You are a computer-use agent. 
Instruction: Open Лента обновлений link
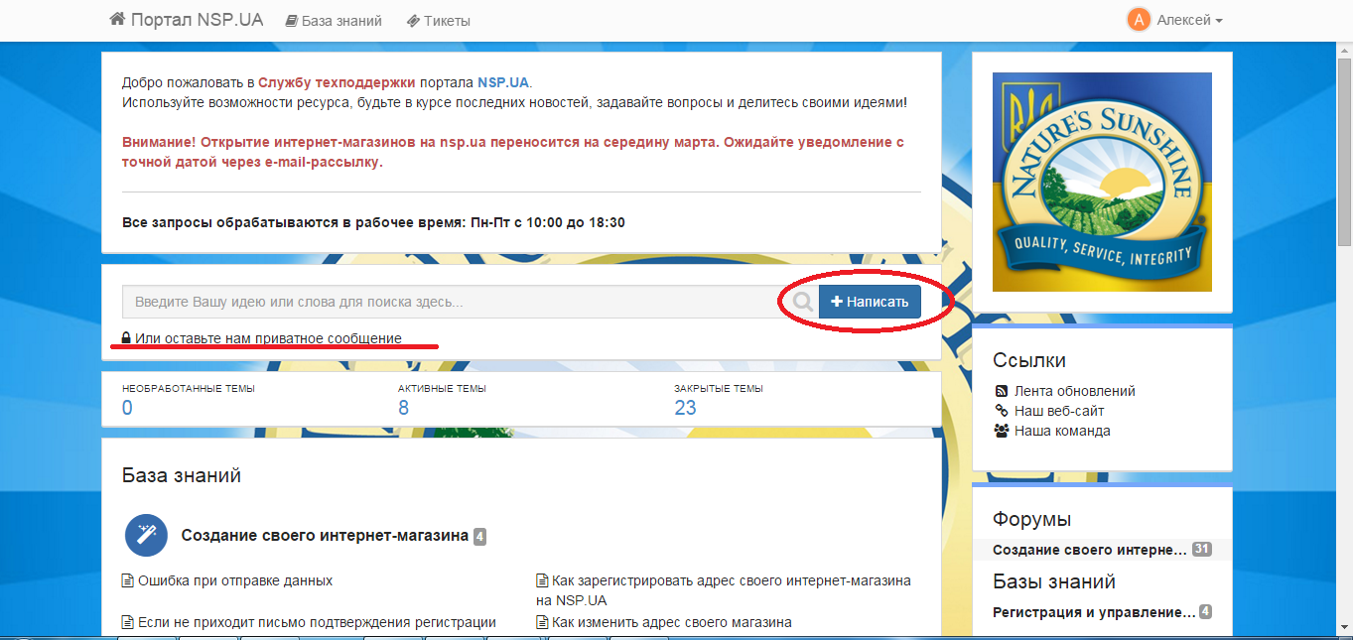tap(1075, 391)
